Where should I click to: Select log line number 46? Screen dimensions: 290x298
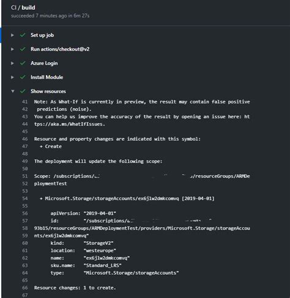(x=25, y=139)
